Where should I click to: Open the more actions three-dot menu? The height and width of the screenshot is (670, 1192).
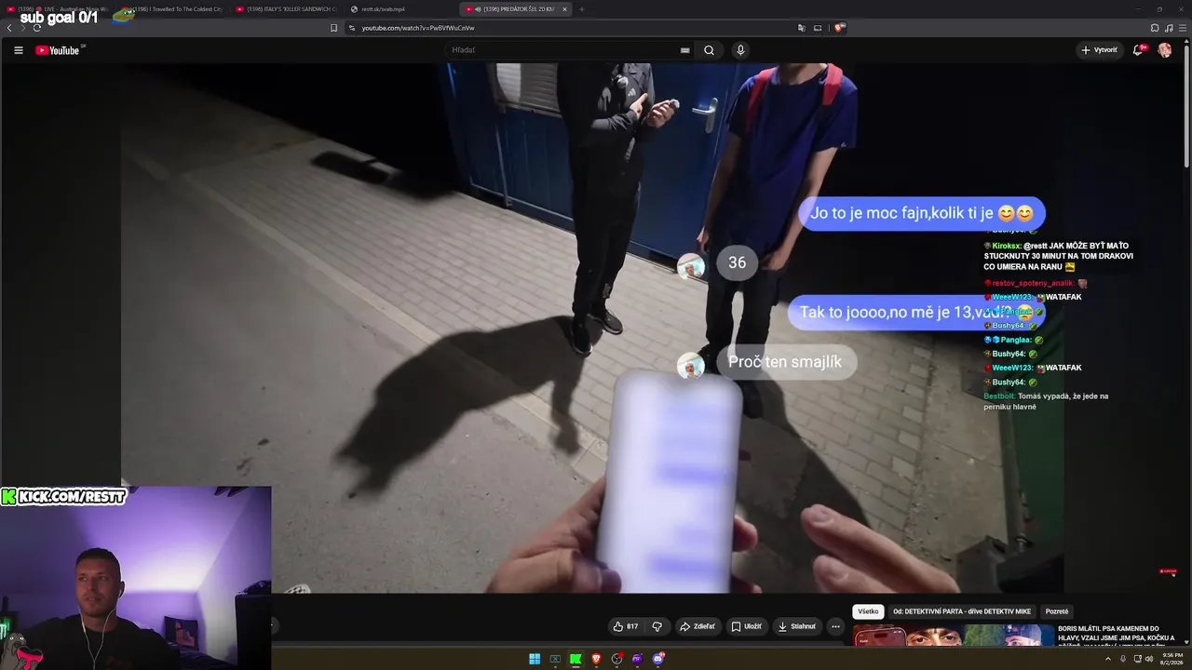click(835, 626)
